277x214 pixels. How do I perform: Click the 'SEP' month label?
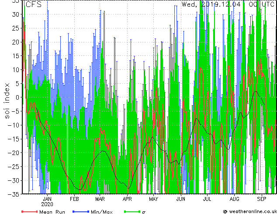point(262,199)
